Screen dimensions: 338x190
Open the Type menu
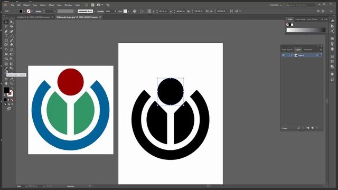pyautogui.click(x=35, y=5)
